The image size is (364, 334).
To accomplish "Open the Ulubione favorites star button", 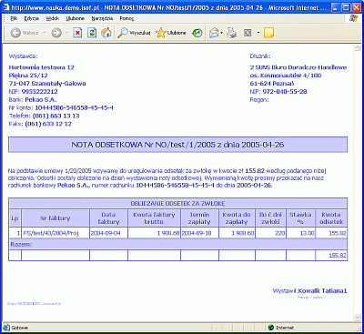I will (171, 33).
